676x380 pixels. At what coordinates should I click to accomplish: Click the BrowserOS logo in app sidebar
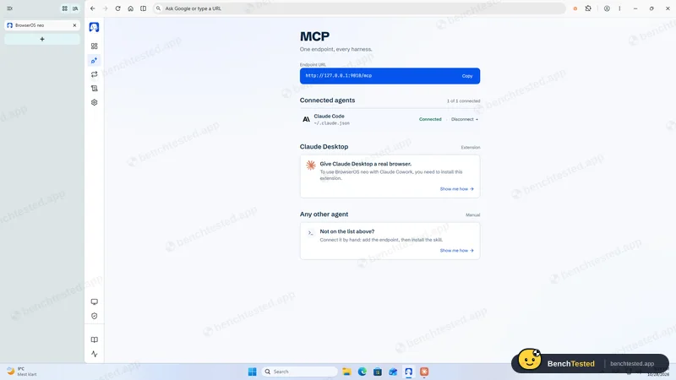click(x=94, y=27)
